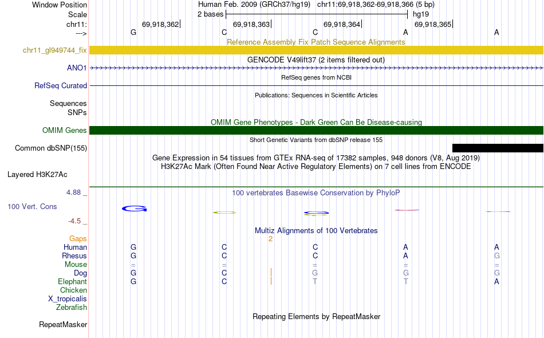Click the Scale label
This screenshot has height=338, width=544.
(x=77, y=15)
